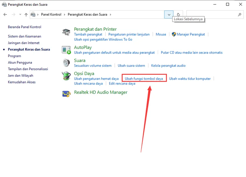This screenshot has height=177, width=246.
Task: Click Tambah perangkat link
Action: pos(88,34)
